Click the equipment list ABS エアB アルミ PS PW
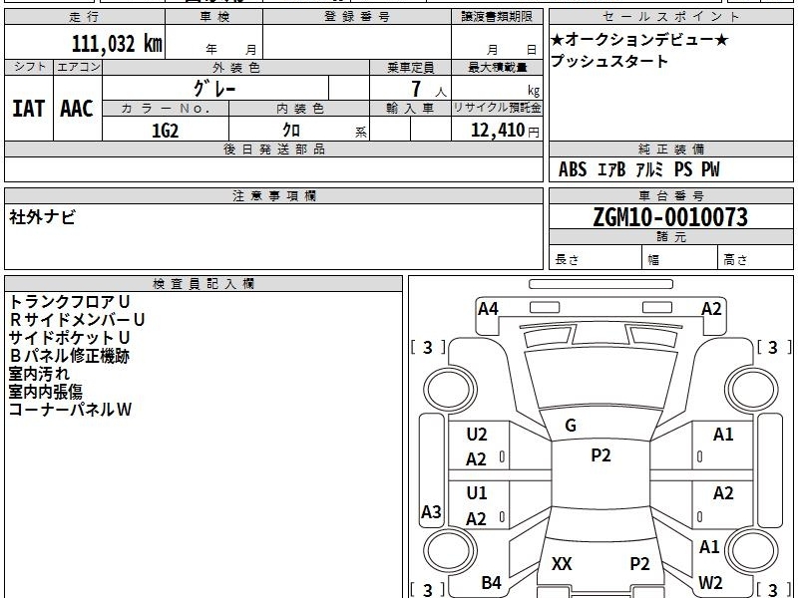 click(639, 169)
